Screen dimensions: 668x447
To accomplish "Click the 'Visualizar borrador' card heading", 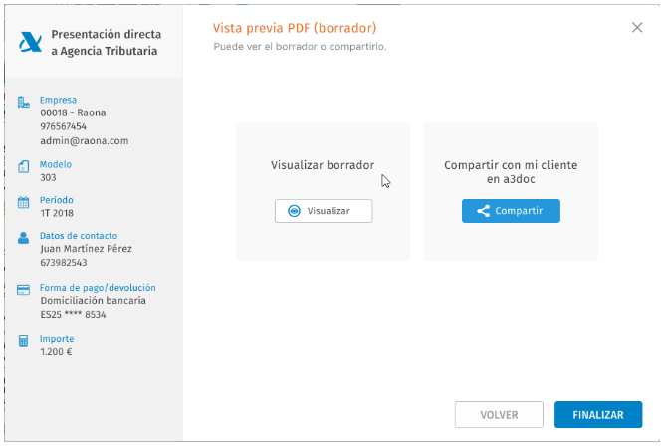I will (323, 165).
